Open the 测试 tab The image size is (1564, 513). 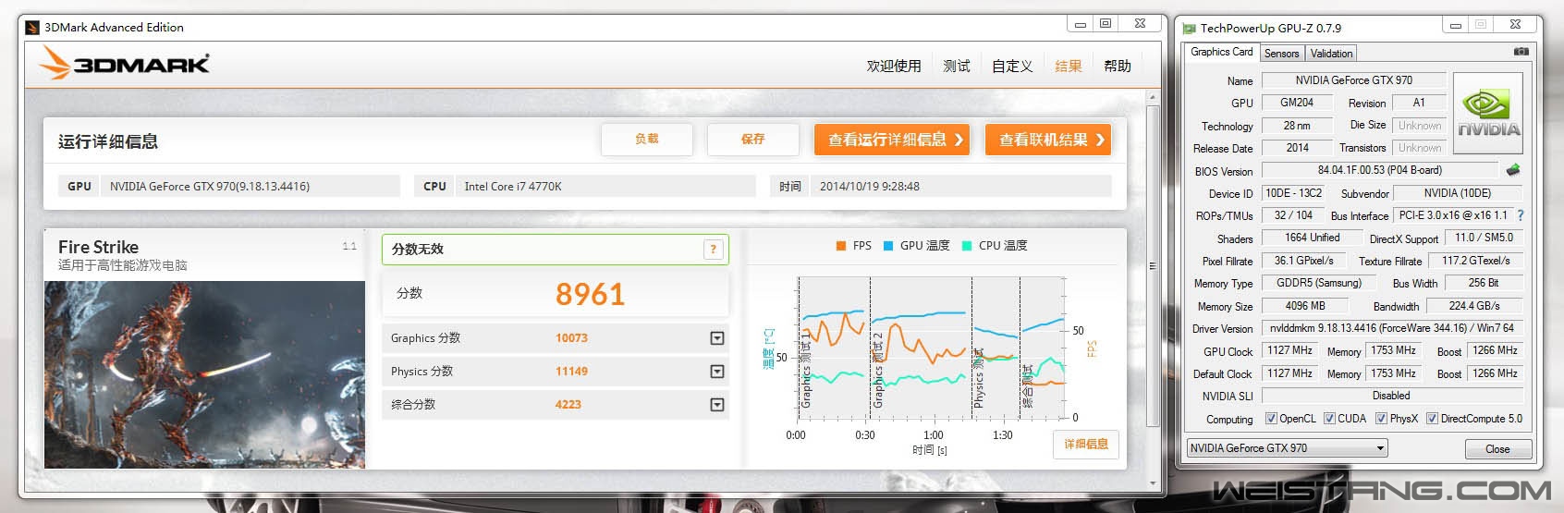[957, 66]
